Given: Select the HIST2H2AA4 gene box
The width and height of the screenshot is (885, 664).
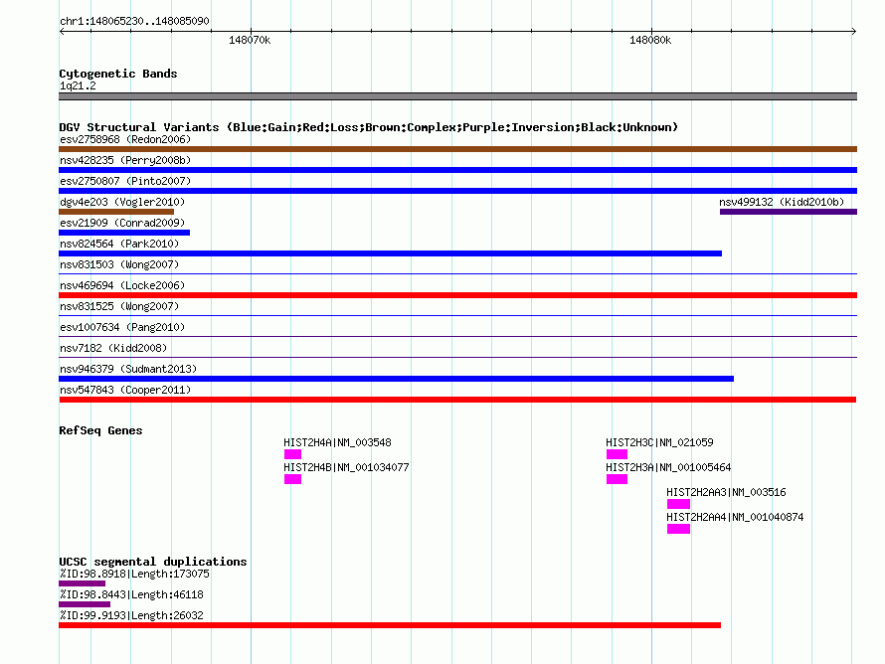Looking at the screenshot, I should (678, 529).
